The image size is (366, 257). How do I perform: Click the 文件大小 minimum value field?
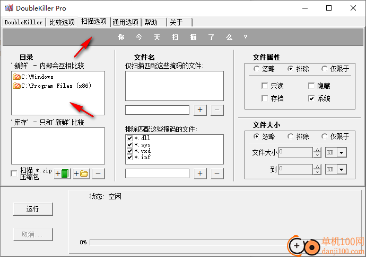[x=295, y=153]
